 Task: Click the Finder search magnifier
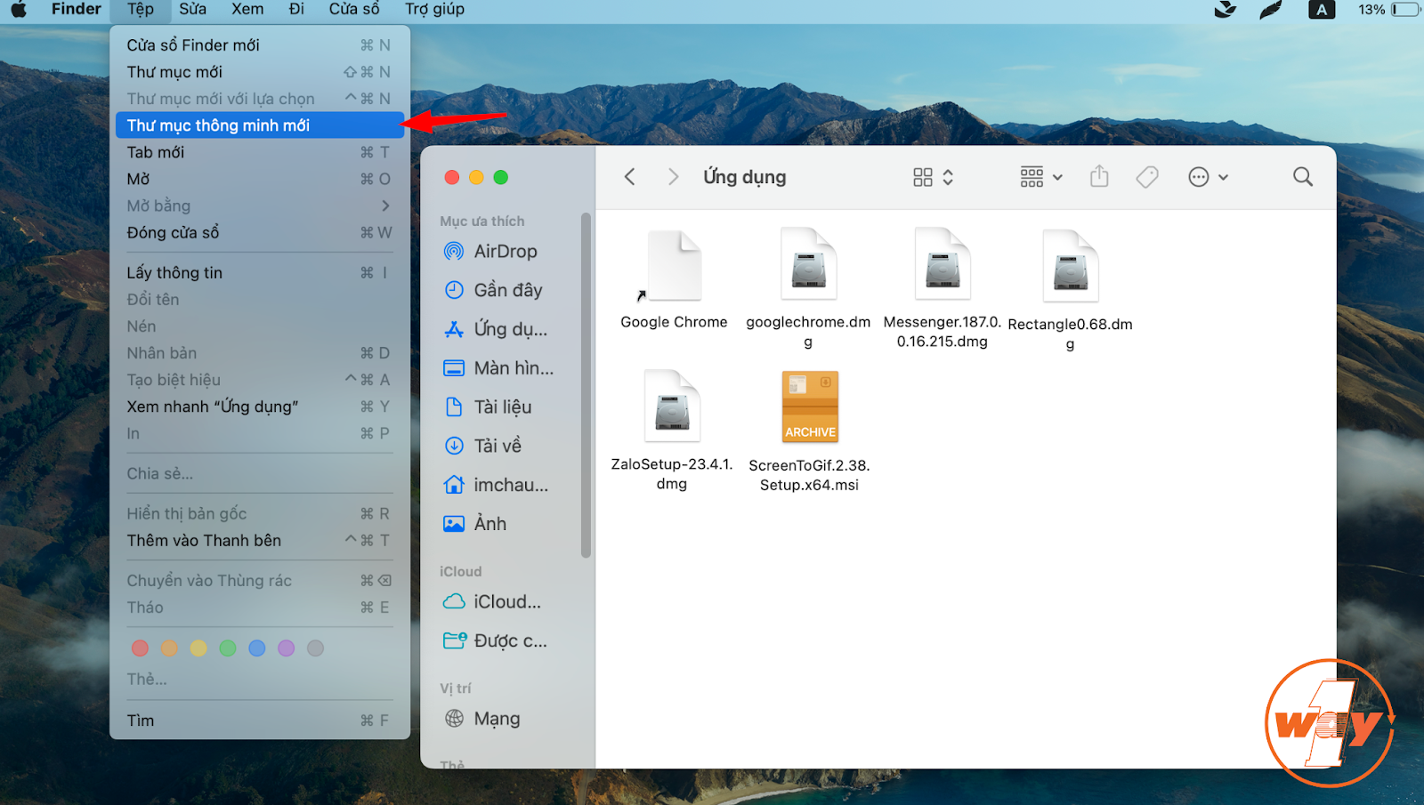pyautogui.click(x=1303, y=177)
